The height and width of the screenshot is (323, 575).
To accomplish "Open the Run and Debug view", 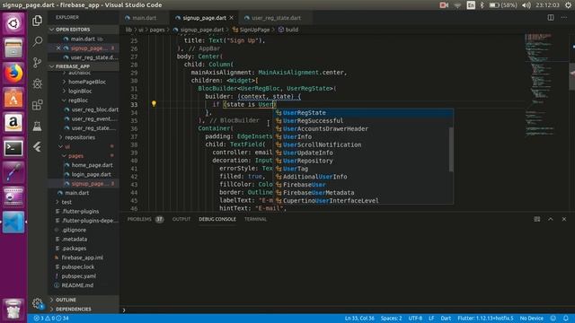I will 37,83.
